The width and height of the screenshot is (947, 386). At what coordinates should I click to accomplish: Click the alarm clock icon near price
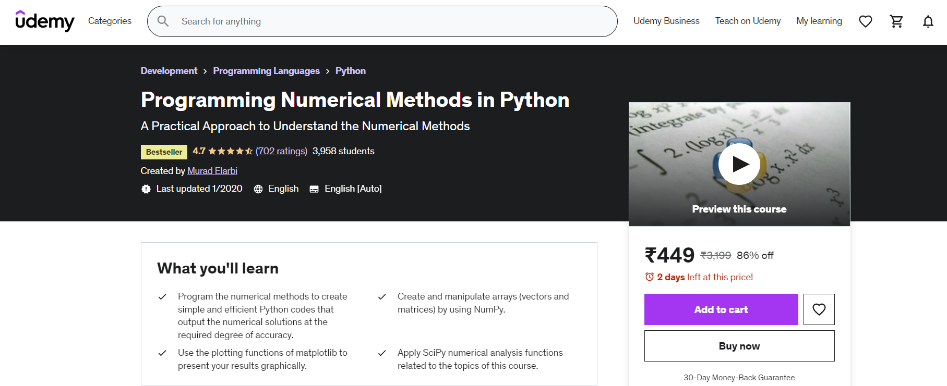[x=650, y=277]
